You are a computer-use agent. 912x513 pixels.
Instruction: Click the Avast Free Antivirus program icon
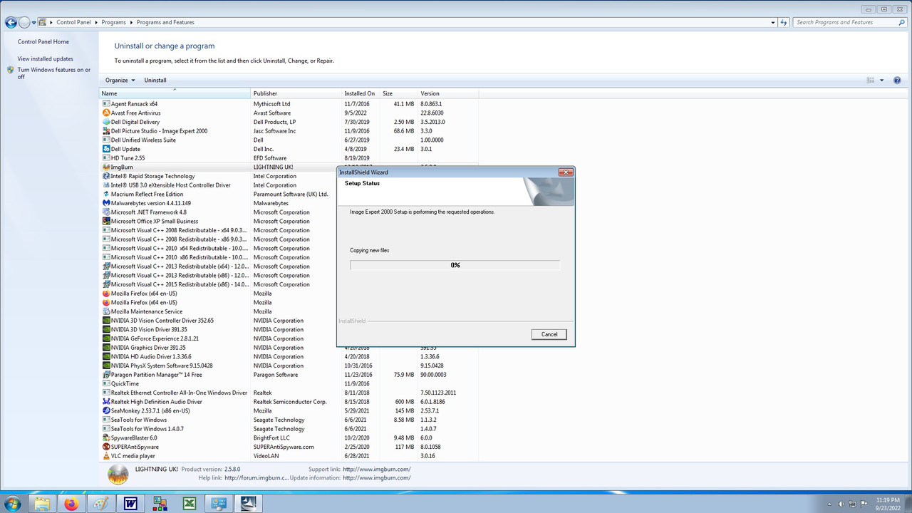pos(106,113)
